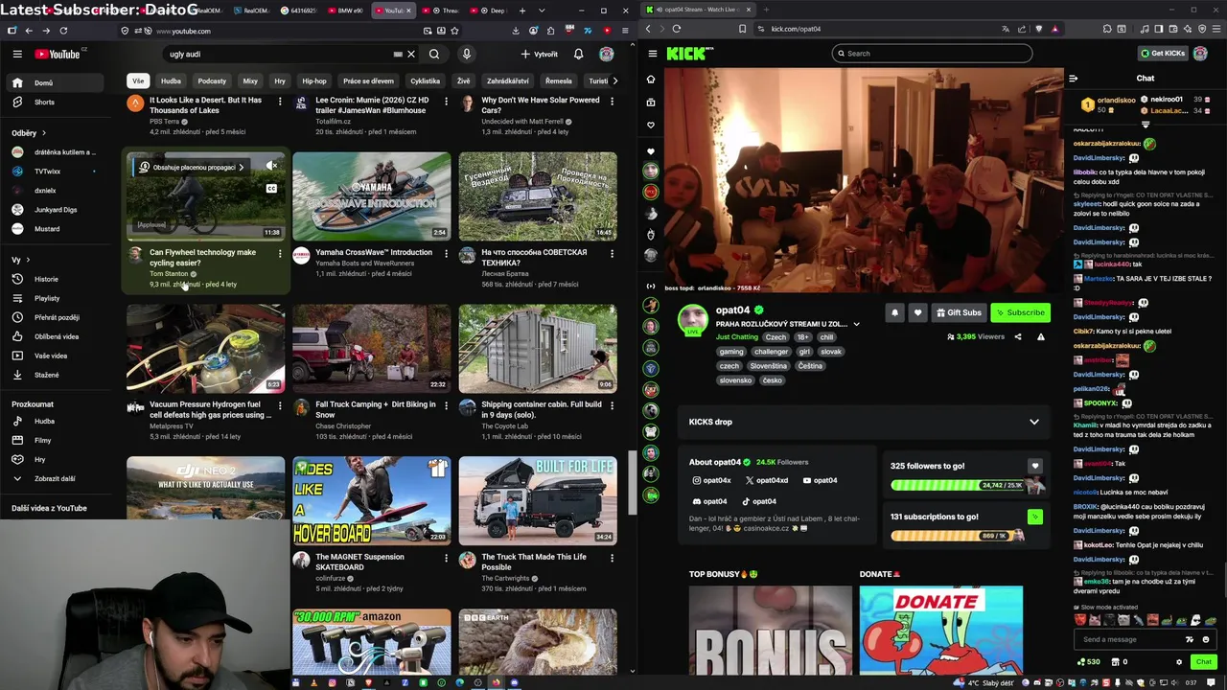Open more options for Yamaha CrossWave video
This screenshot has height=690, width=1227.
(446, 254)
